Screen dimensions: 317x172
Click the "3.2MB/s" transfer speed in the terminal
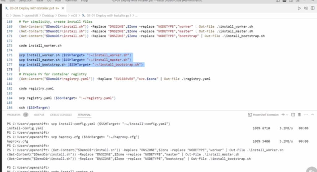[x=286, y=128]
